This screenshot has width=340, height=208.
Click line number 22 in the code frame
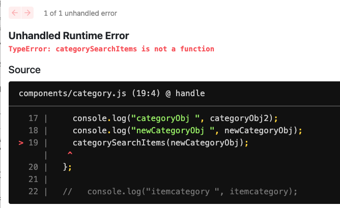(34, 192)
